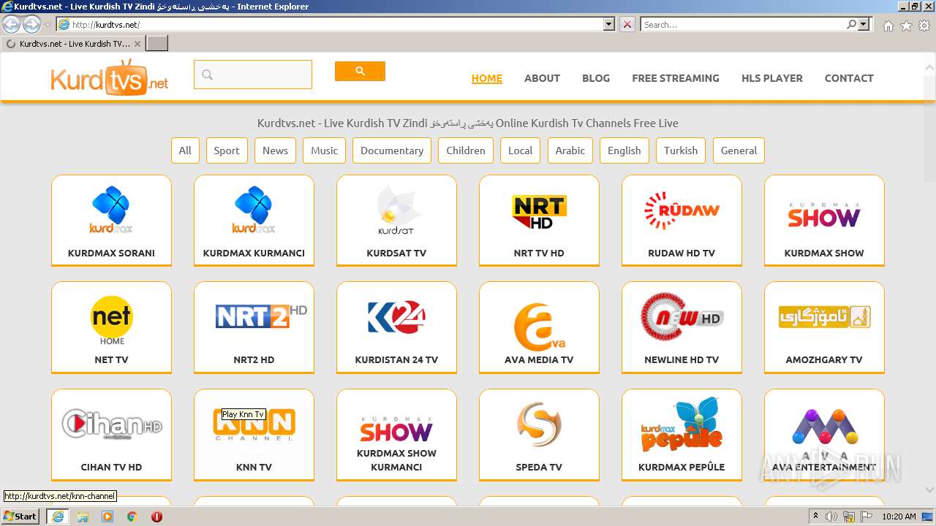Click the browser search magnifier icon
Viewport: 936px width, 526px height.
pos(851,24)
